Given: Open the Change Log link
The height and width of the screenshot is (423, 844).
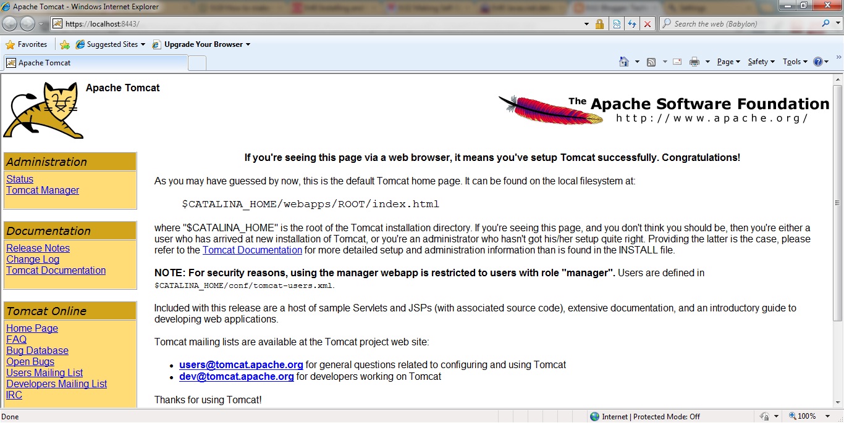Looking at the screenshot, I should click(33, 259).
